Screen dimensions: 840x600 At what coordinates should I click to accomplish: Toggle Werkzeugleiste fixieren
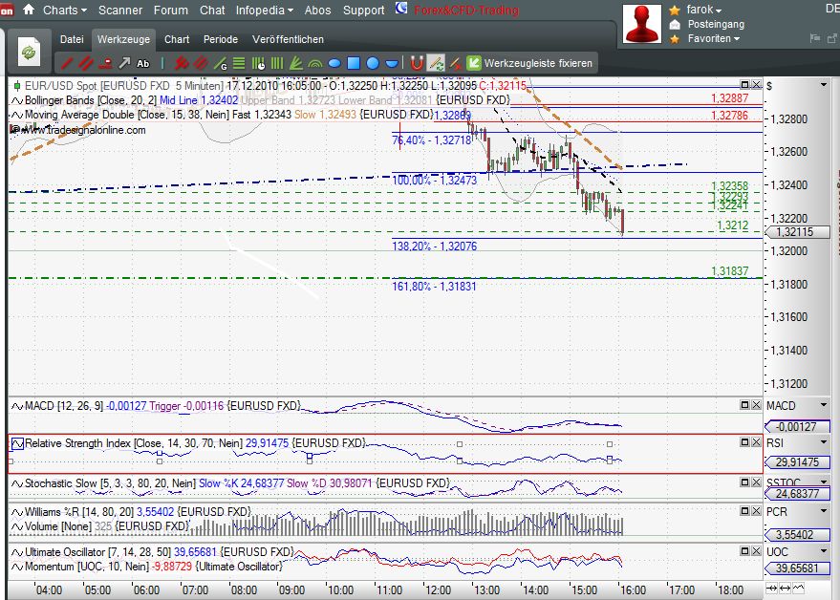point(529,63)
